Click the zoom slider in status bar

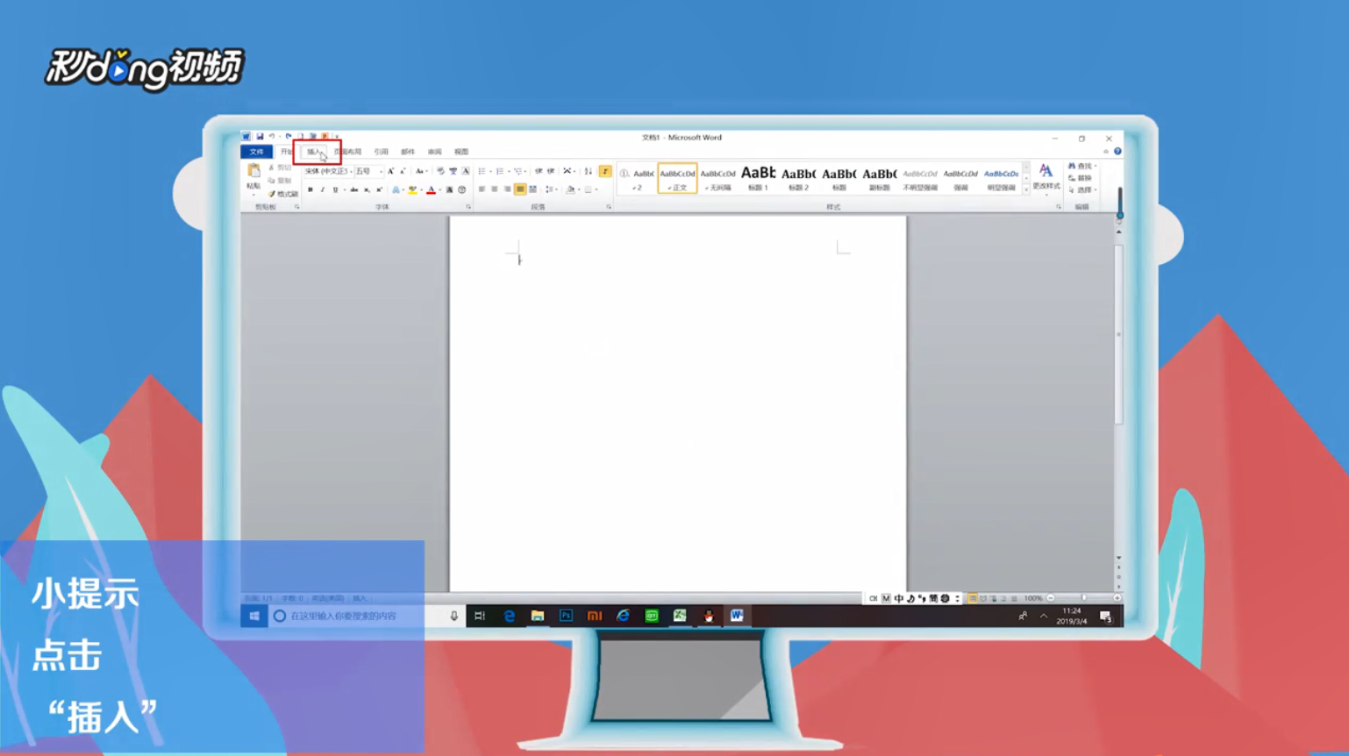coord(1084,598)
